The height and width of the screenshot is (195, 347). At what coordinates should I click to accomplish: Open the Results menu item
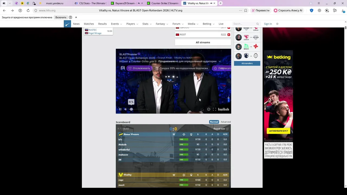point(102,24)
